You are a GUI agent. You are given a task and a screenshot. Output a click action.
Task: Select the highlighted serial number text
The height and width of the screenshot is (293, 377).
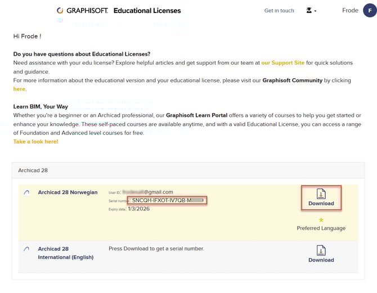[167, 200]
